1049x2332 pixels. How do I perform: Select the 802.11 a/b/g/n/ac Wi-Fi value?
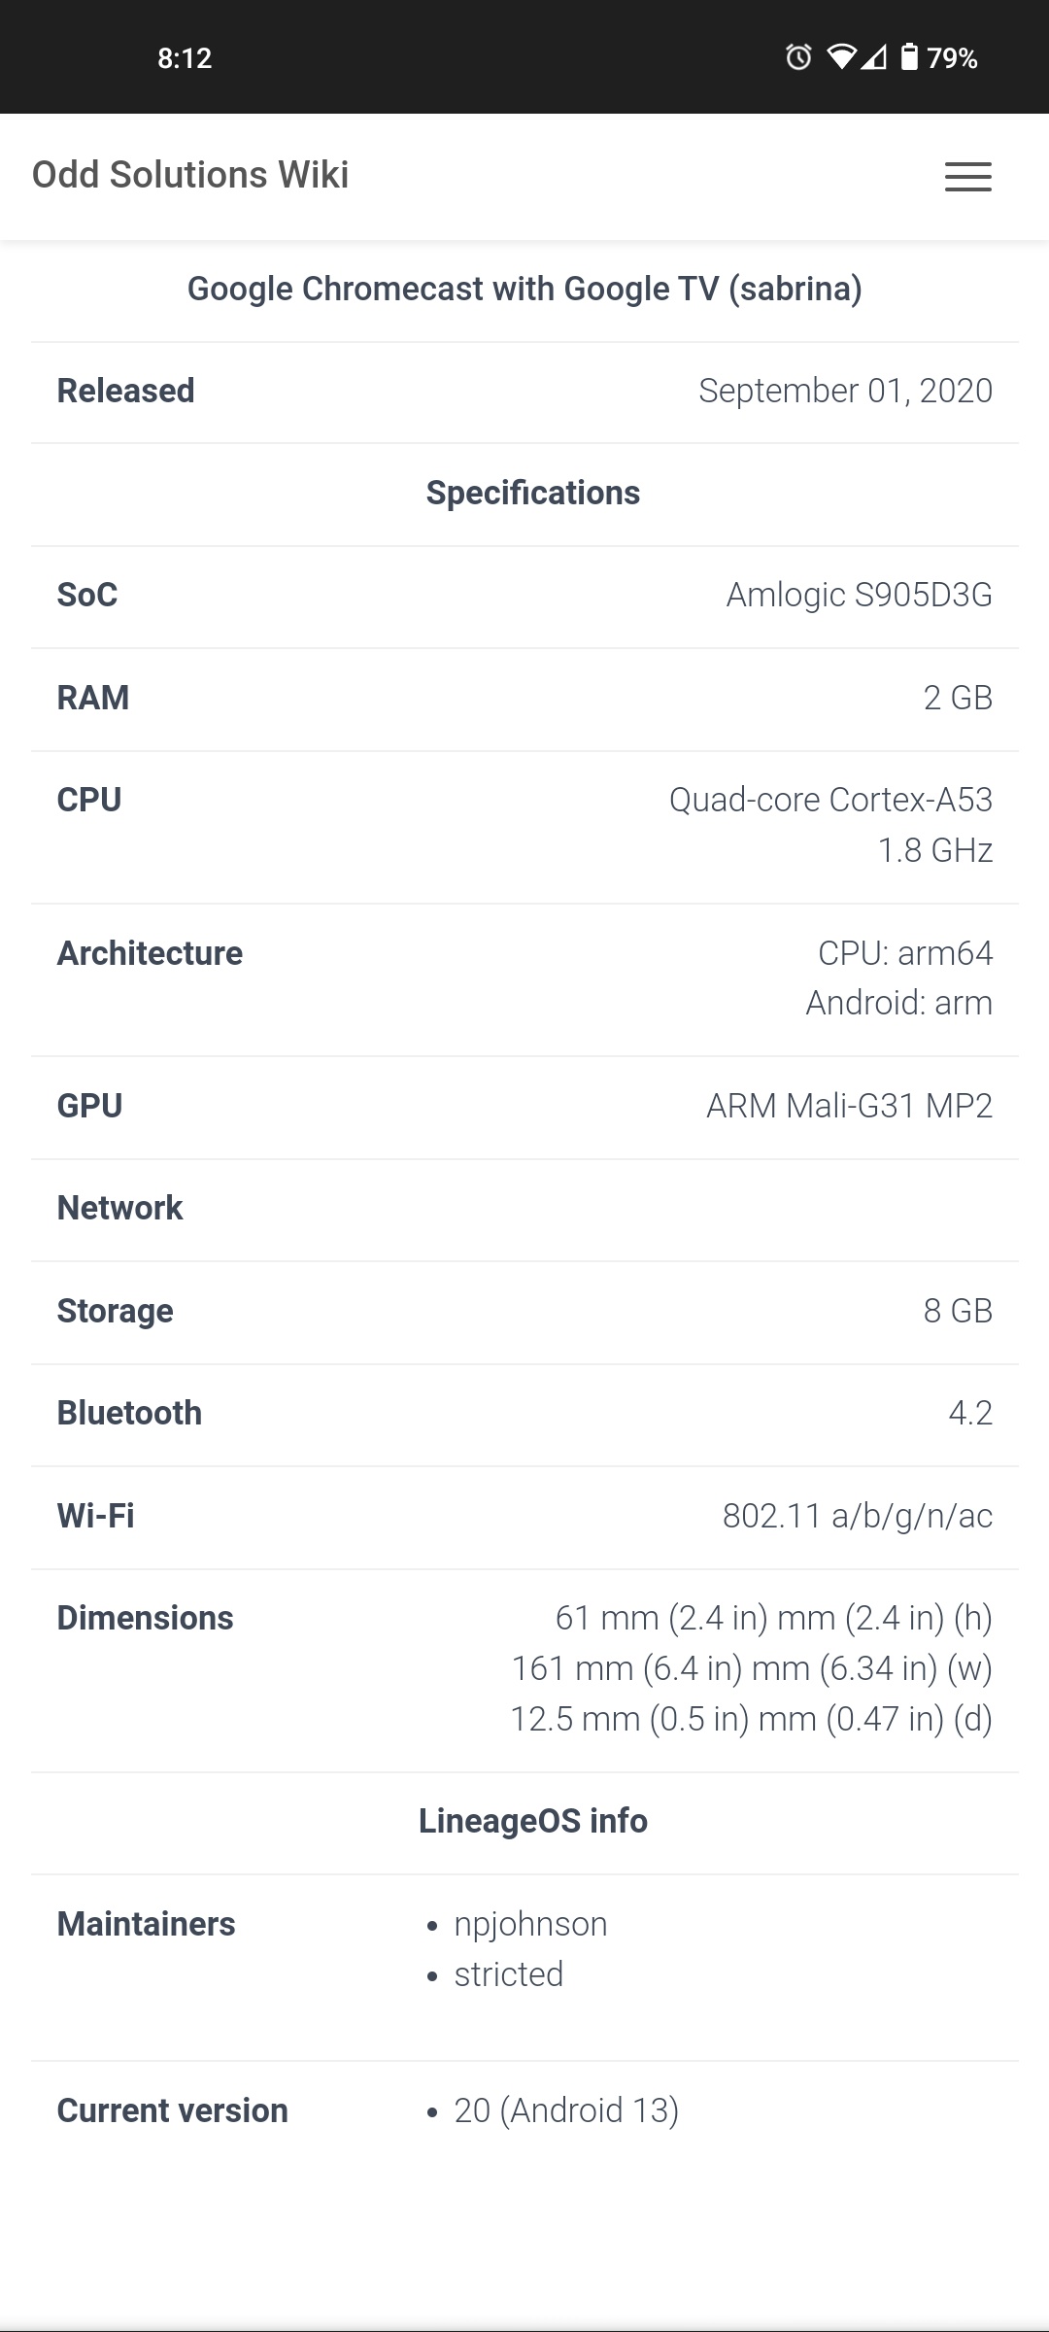(857, 1516)
